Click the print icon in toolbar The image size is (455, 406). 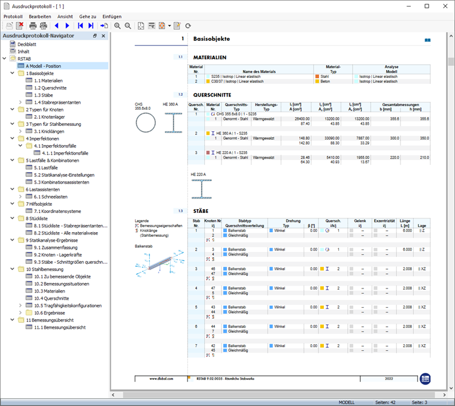(x=33, y=26)
